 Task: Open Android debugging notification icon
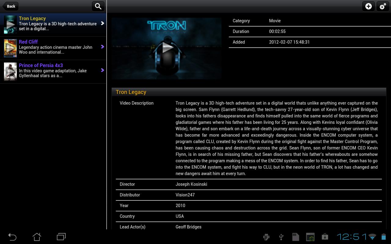266,237
